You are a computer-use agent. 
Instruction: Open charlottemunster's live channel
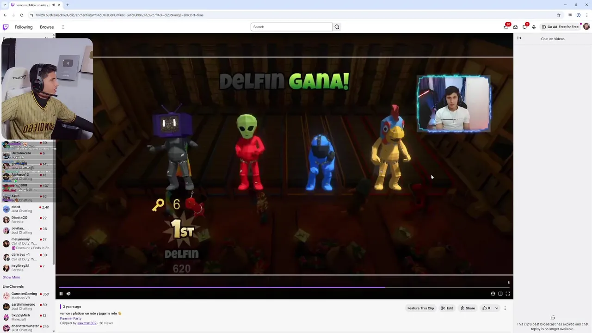[x=27, y=328]
